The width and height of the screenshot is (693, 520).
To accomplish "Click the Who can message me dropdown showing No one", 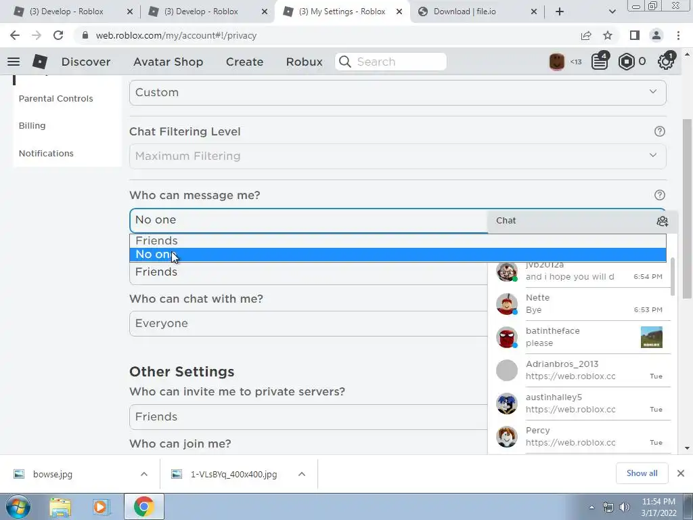I will pos(309,220).
